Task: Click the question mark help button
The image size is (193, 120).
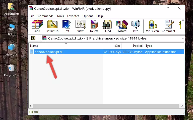Action: point(168,8)
